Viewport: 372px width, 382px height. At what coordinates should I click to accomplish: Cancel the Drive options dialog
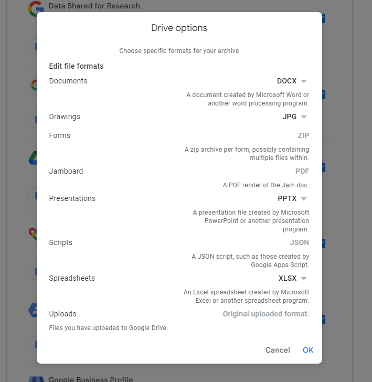click(x=278, y=350)
